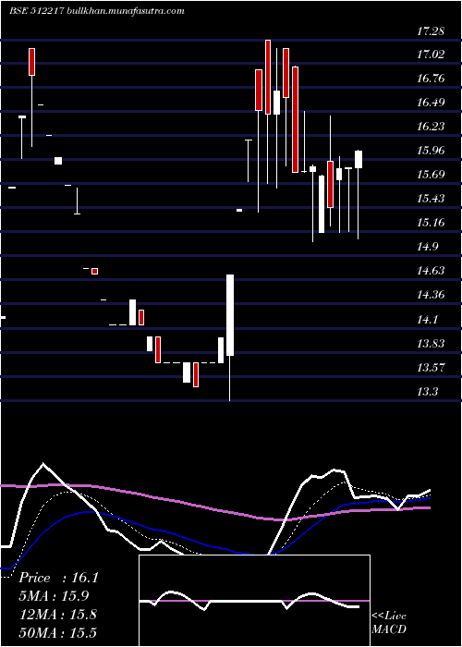
Task: Open the MACD inset chart panel
Action: coord(254,601)
